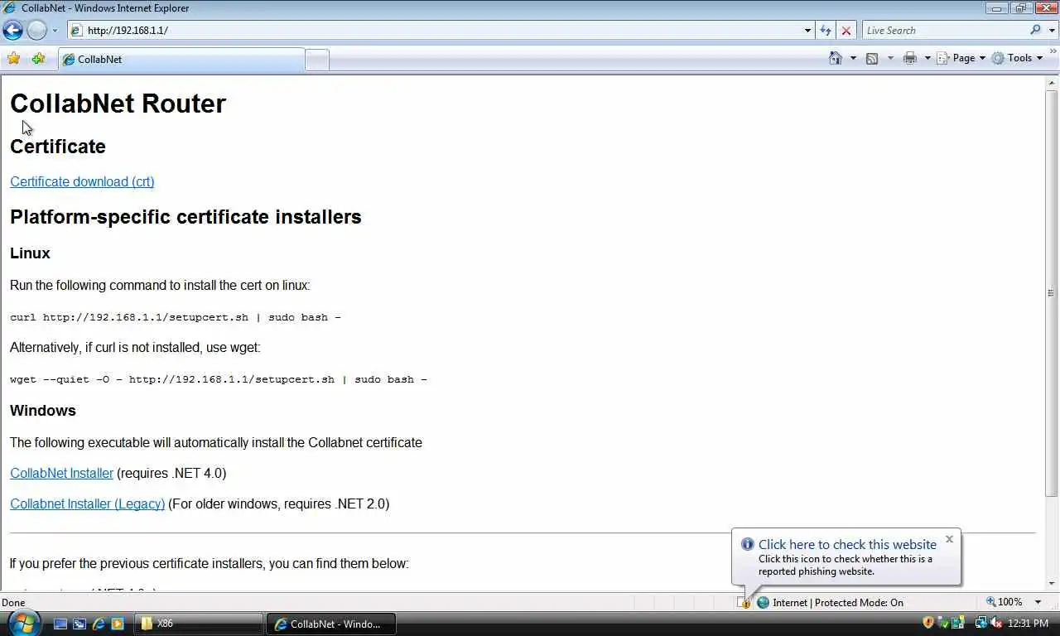1060x636 pixels.
Task: Open the zoom level dropdown arrow
Action: pyautogui.click(x=1038, y=602)
